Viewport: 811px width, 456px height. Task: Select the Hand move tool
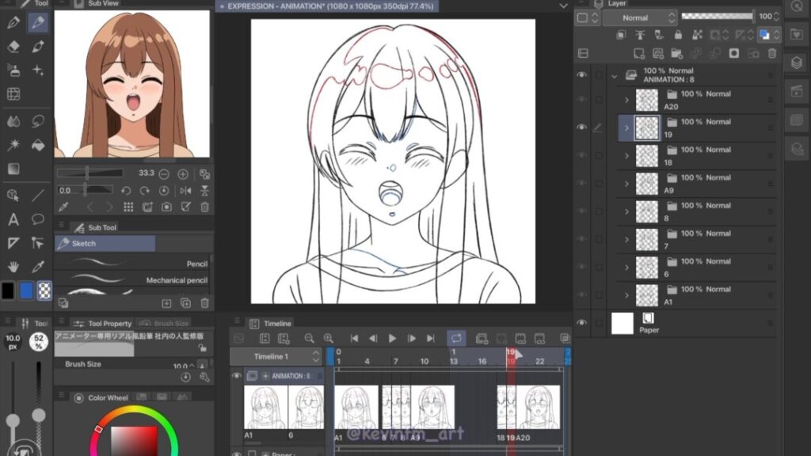(x=13, y=267)
